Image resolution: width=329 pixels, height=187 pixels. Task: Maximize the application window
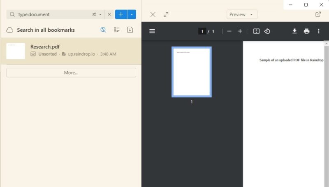(x=306, y=5)
